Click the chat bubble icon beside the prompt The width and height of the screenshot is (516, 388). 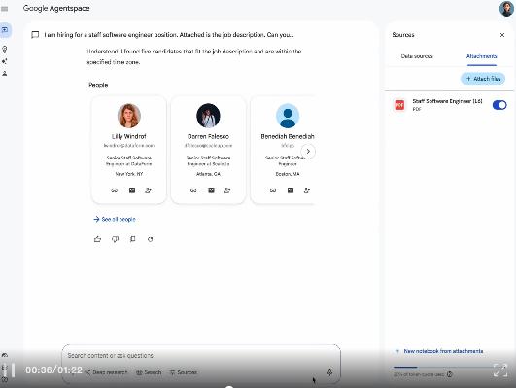coord(35,35)
